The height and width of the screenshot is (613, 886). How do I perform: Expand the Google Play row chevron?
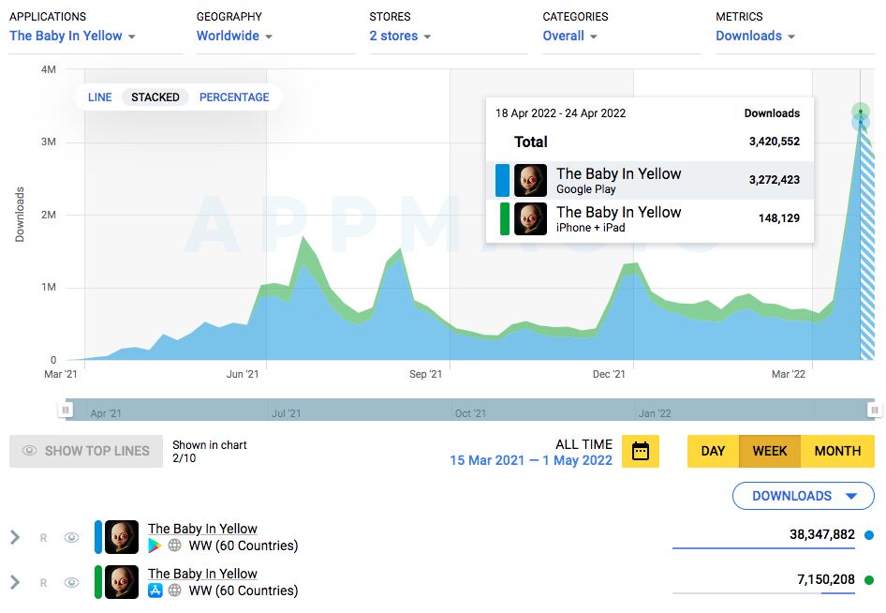(x=15, y=537)
